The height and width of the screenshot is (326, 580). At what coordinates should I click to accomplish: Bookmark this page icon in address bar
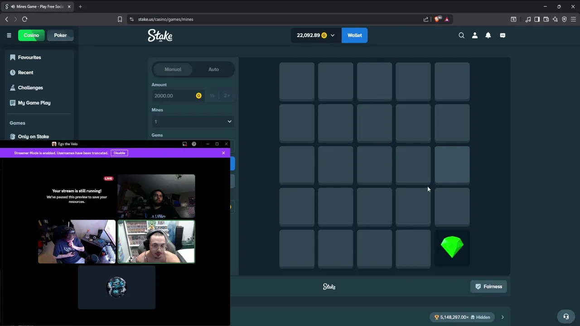[120, 19]
